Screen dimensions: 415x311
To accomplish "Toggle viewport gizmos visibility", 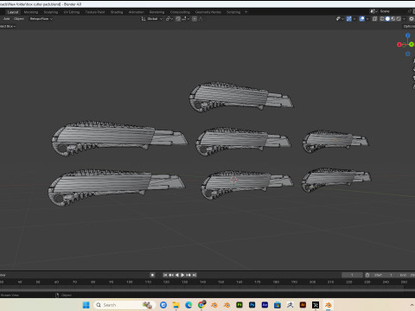I will point(349,19).
